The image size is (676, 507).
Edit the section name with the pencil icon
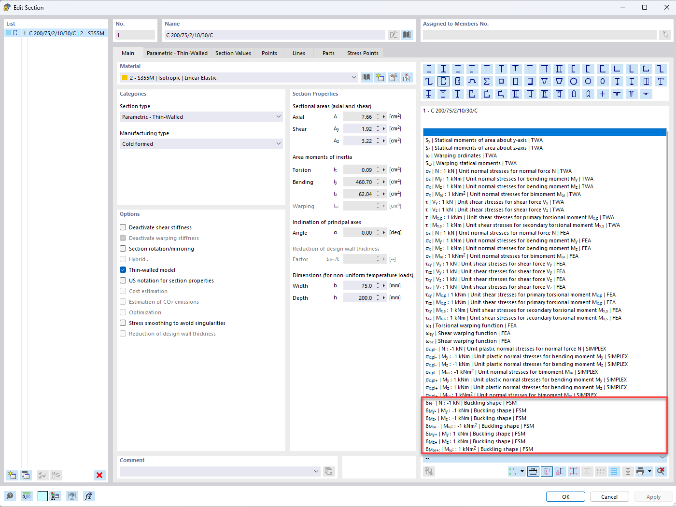coord(394,34)
